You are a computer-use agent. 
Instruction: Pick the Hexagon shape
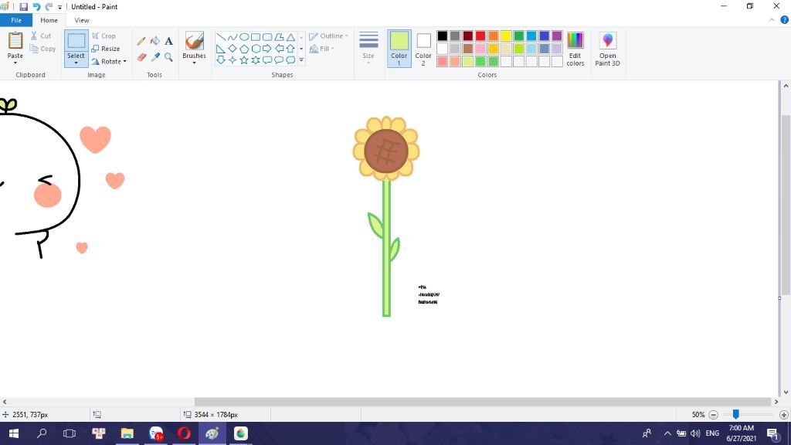point(256,49)
